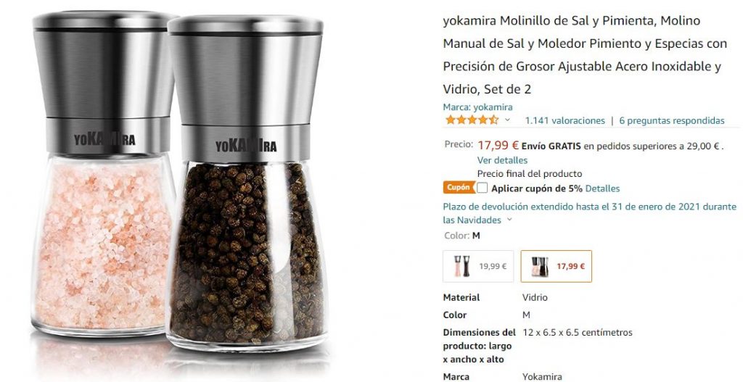Click the pepper grinder product image
743x382 pixels.
[x=247, y=183]
